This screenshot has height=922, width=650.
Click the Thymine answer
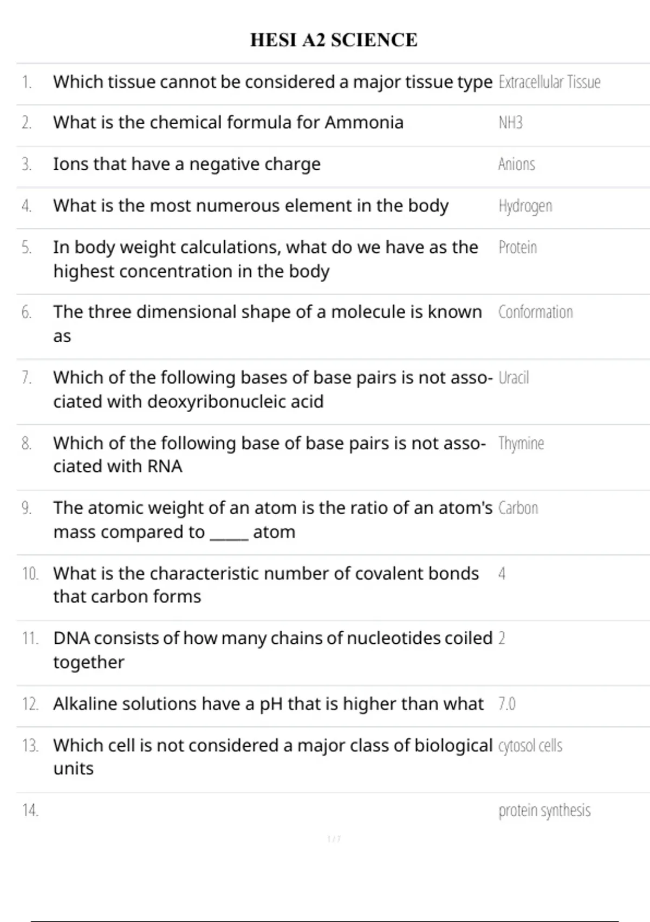[x=521, y=444]
